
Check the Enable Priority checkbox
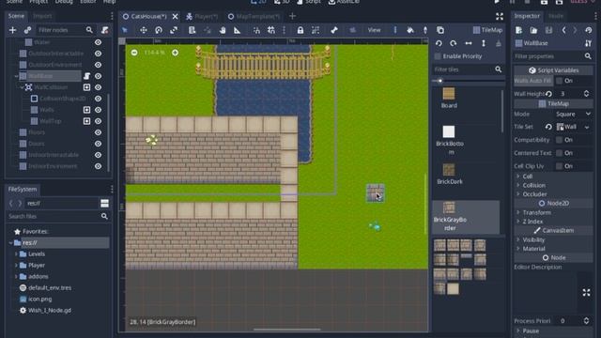pos(438,56)
